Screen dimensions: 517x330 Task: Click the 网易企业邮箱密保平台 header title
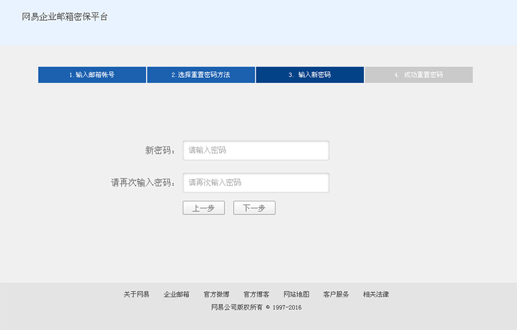[65, 16]
